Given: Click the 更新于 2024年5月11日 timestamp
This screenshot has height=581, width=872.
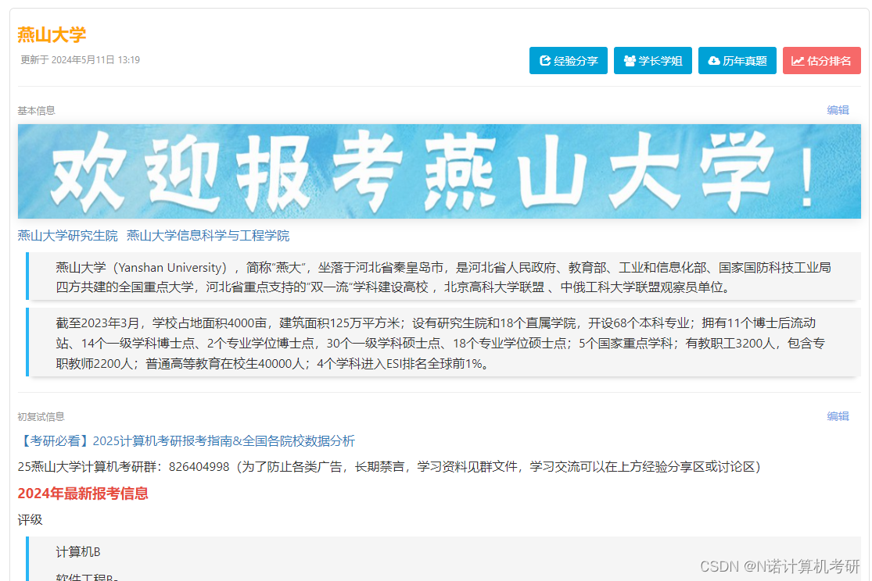Looking at the screenshot, I should (80, 59).
